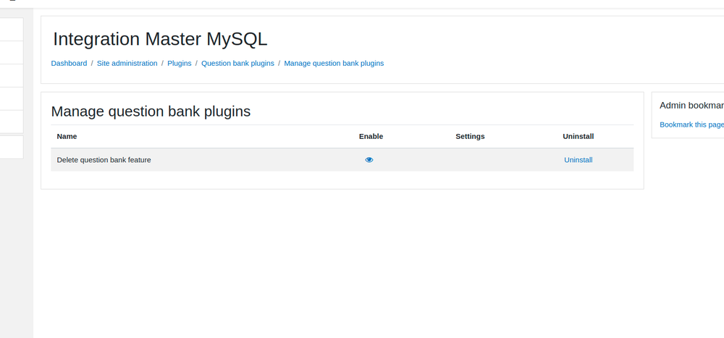The height and width of the screenshot is (338, 724).
Task: Click the Admin bookmarks block title
Action: (691, 106)
